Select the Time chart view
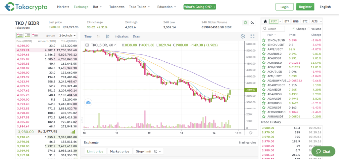The height and width of the screenshot is (159, 339). (x=88, y=36)
